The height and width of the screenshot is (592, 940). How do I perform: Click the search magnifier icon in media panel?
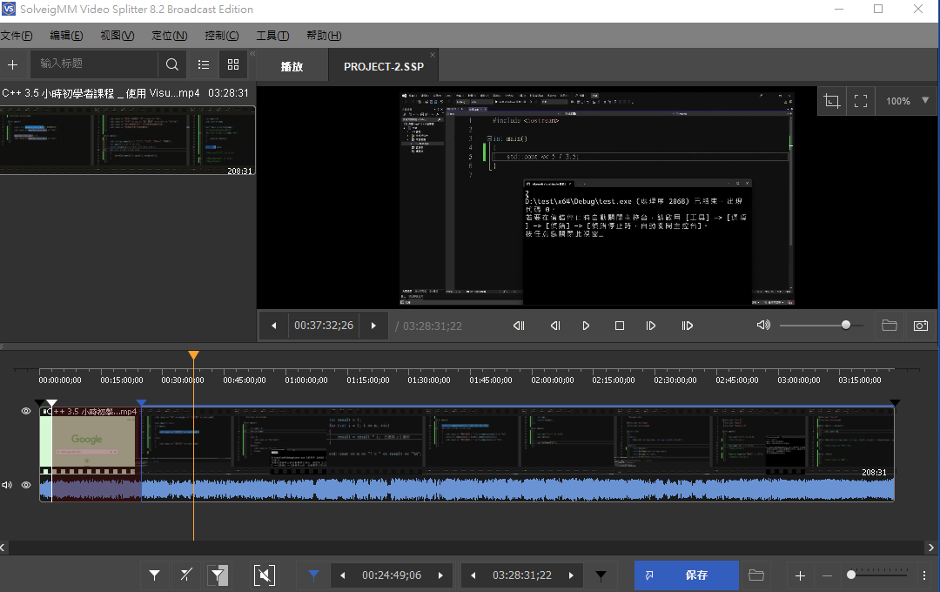pyautogui.click(x=171, y=64)
